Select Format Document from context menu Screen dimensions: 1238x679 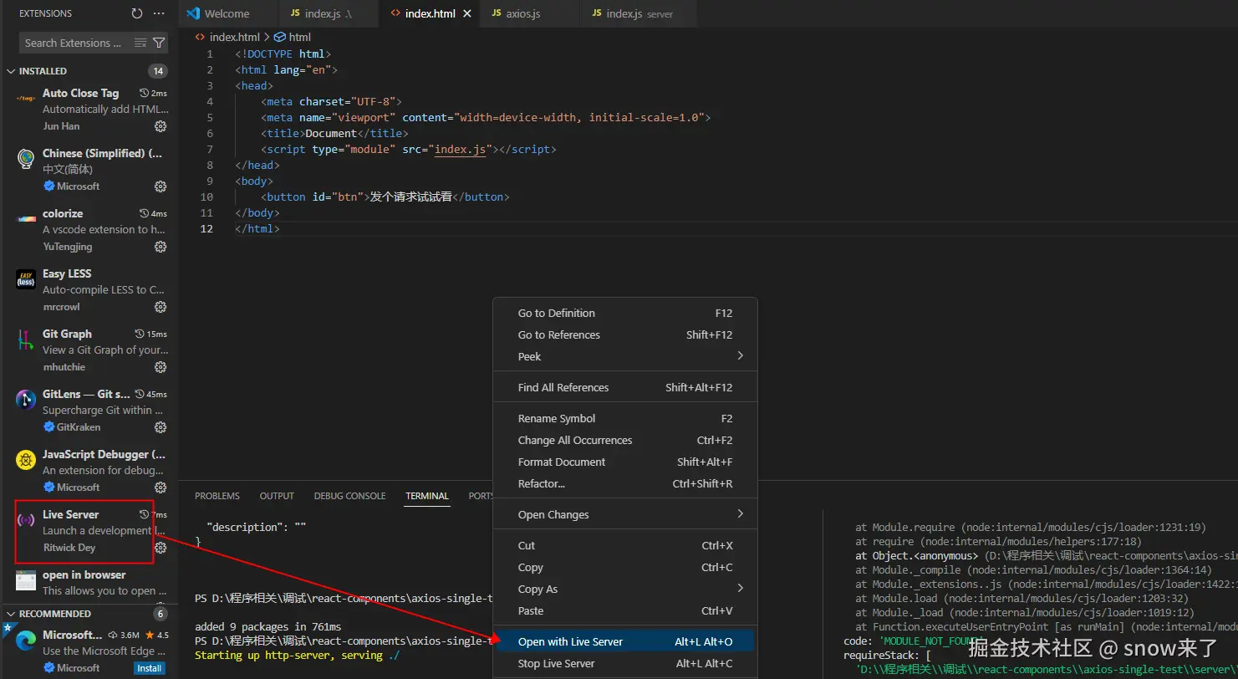tap(561, 462)
